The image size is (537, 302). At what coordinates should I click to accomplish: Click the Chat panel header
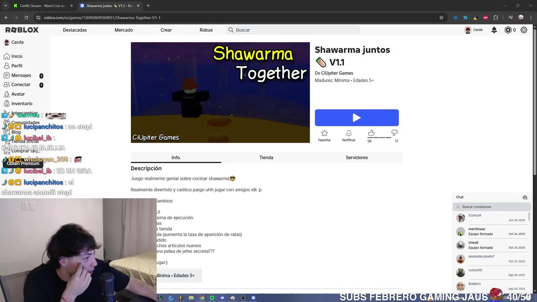(491, 197)
